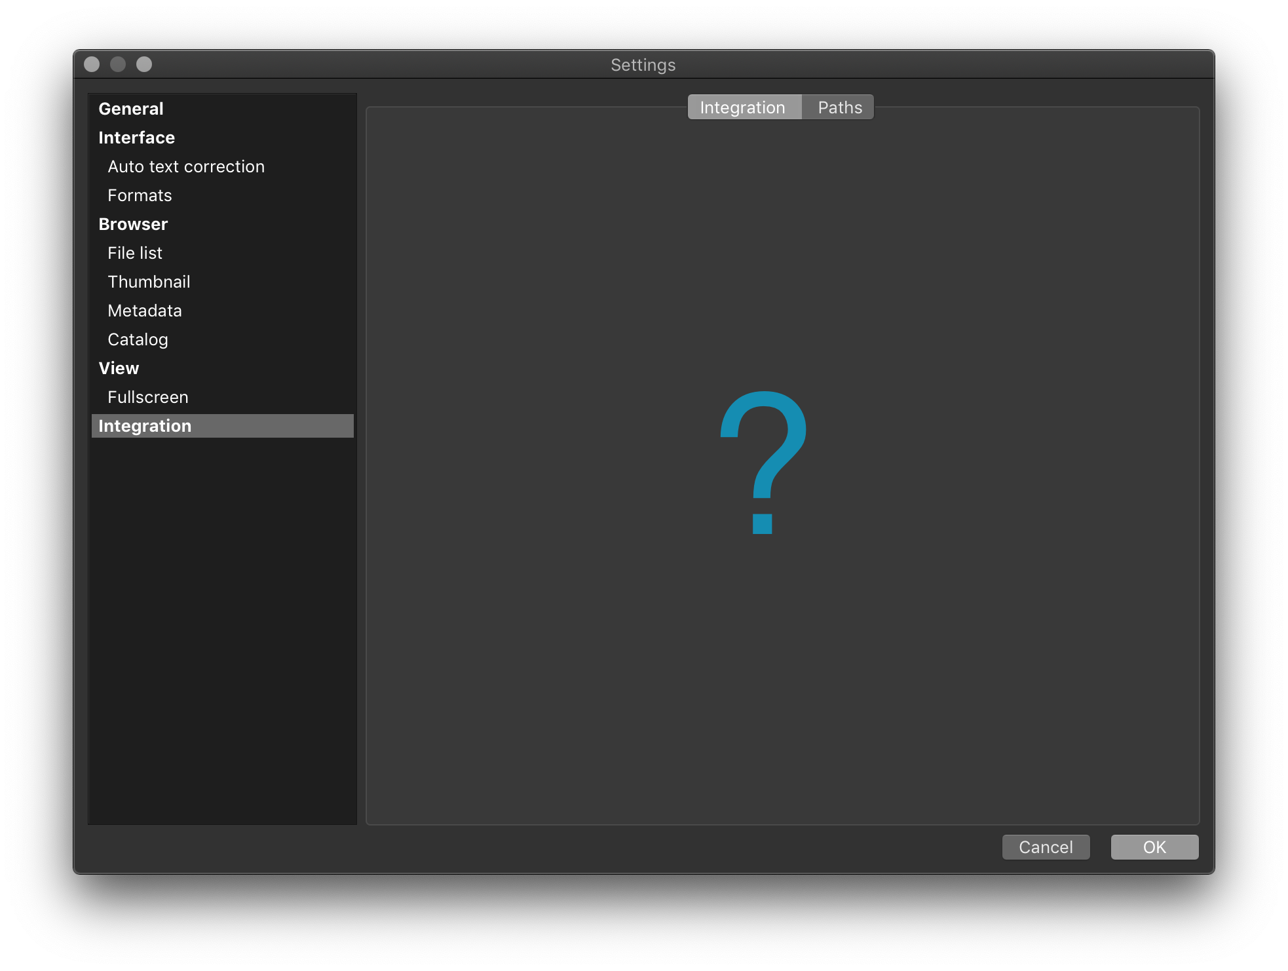
Task: Switch to the Paths tab
Action: coord(839,107)
